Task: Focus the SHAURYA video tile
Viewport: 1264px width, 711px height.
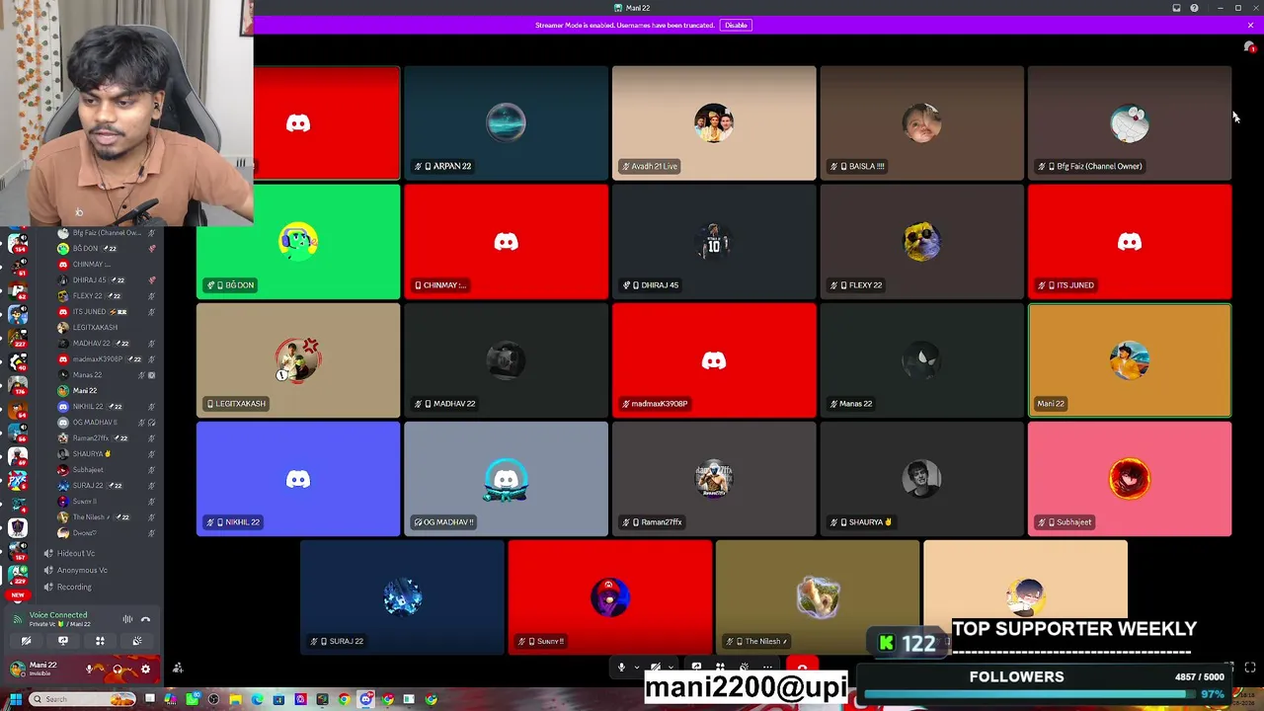Action: point(921,479)
